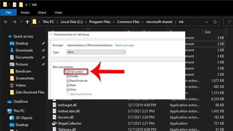Select This PC icon in sidebar

point(10,111)
